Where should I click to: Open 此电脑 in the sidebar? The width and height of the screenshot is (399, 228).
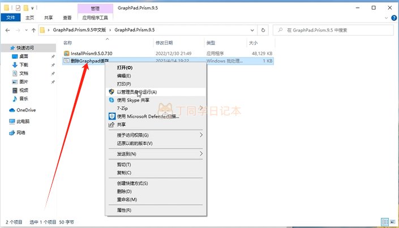pyautogui.click(x=23, y=121)
